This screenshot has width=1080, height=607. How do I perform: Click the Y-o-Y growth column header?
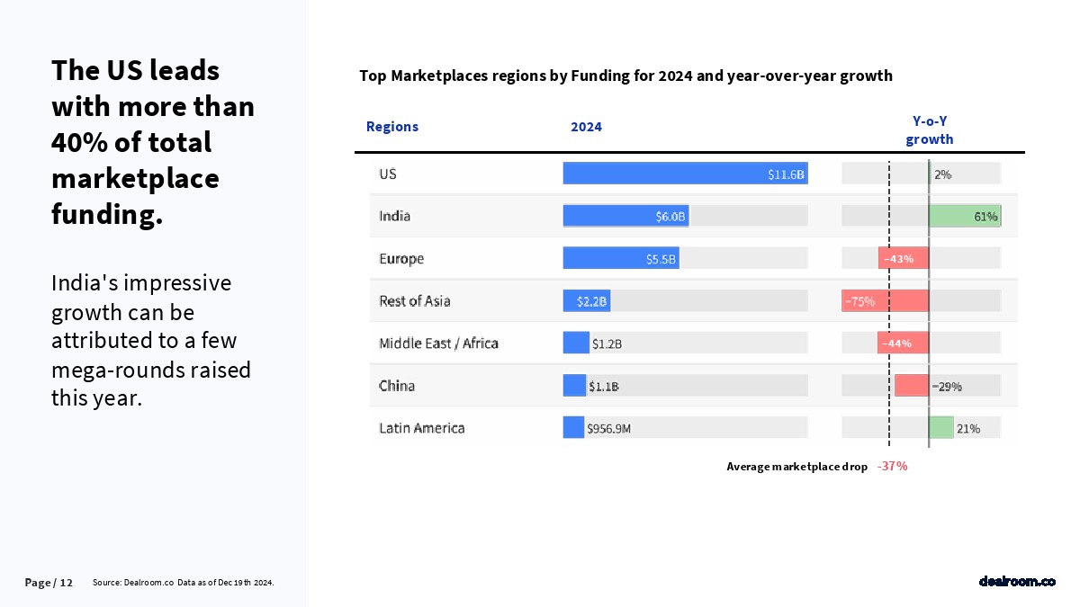[x=929, y=130]
